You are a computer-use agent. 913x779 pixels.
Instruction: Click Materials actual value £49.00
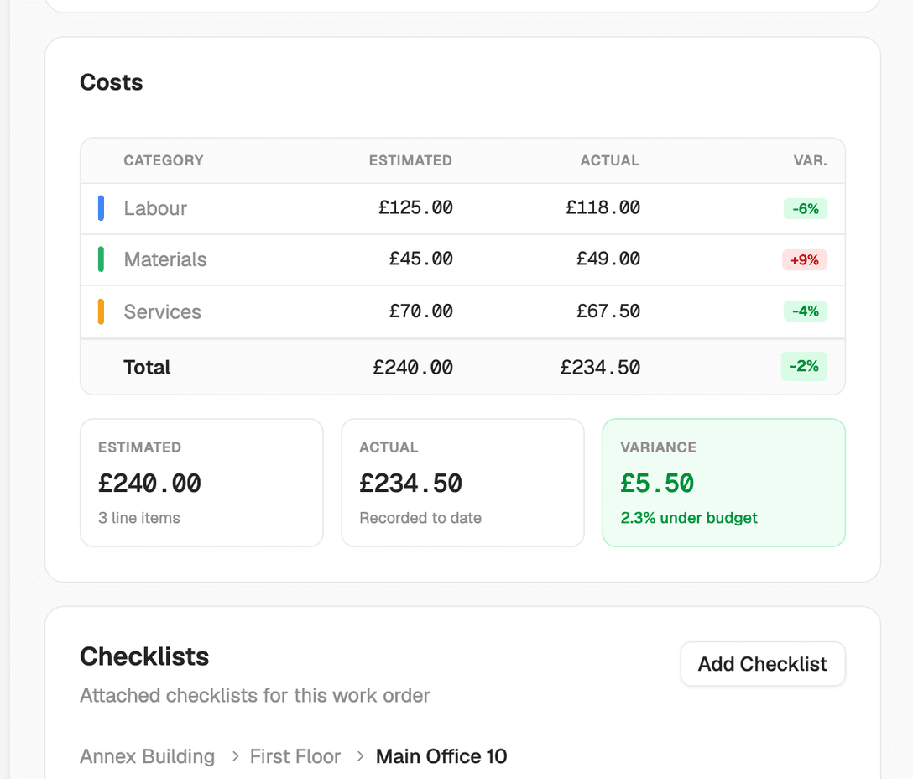tap(608, 259)
